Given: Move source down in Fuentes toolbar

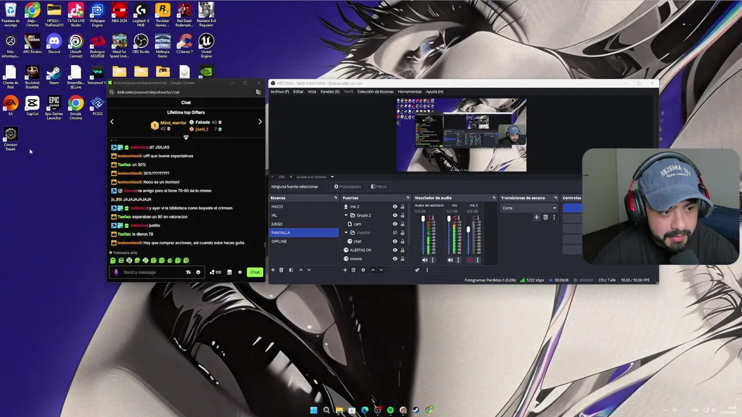Looking at the screenshot, I should 381,270.
